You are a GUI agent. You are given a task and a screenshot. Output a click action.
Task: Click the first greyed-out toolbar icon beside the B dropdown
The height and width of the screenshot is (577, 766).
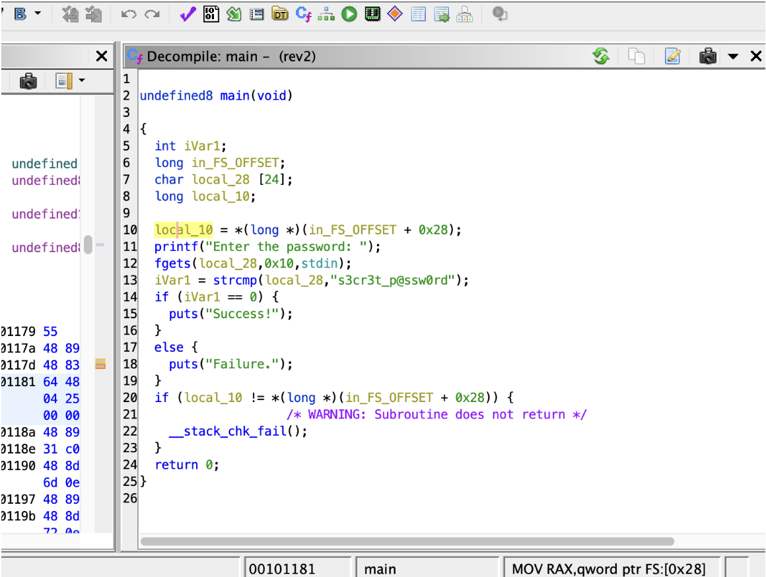[70, 14]
